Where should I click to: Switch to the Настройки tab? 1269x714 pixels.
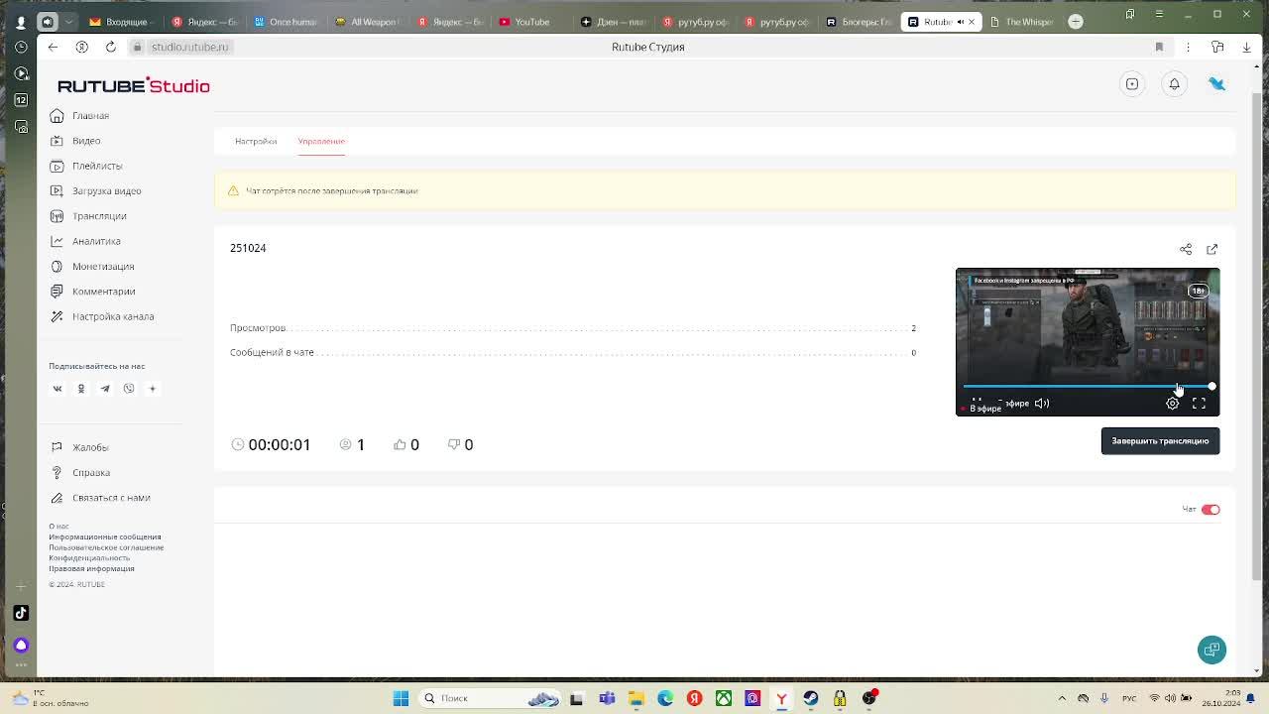(x=256, y=141)
